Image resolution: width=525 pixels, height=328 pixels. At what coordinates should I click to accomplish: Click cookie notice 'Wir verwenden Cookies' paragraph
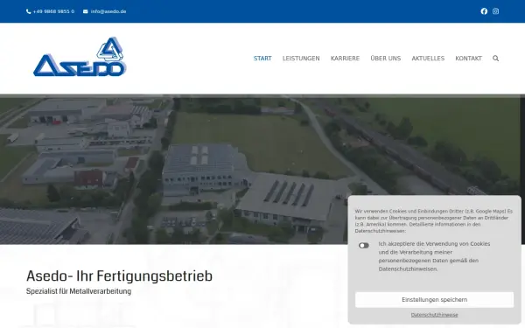click(434, 221)
